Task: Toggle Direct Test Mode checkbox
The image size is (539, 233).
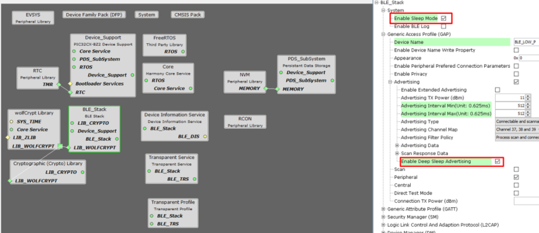Action: pos(516,193)
